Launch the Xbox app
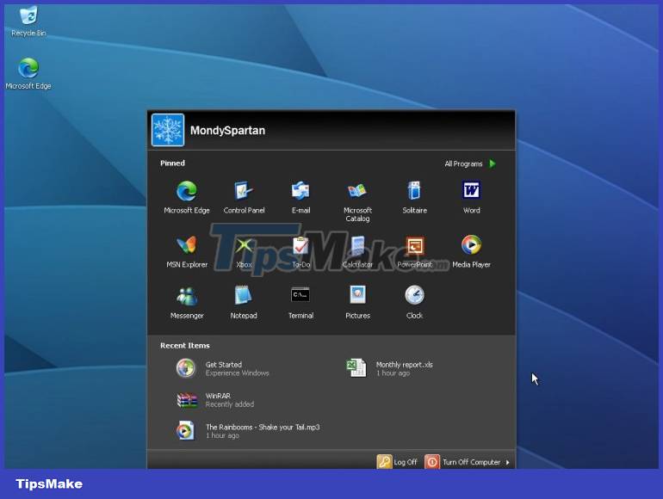Screen dimensions: 663x499 point(244,252)
